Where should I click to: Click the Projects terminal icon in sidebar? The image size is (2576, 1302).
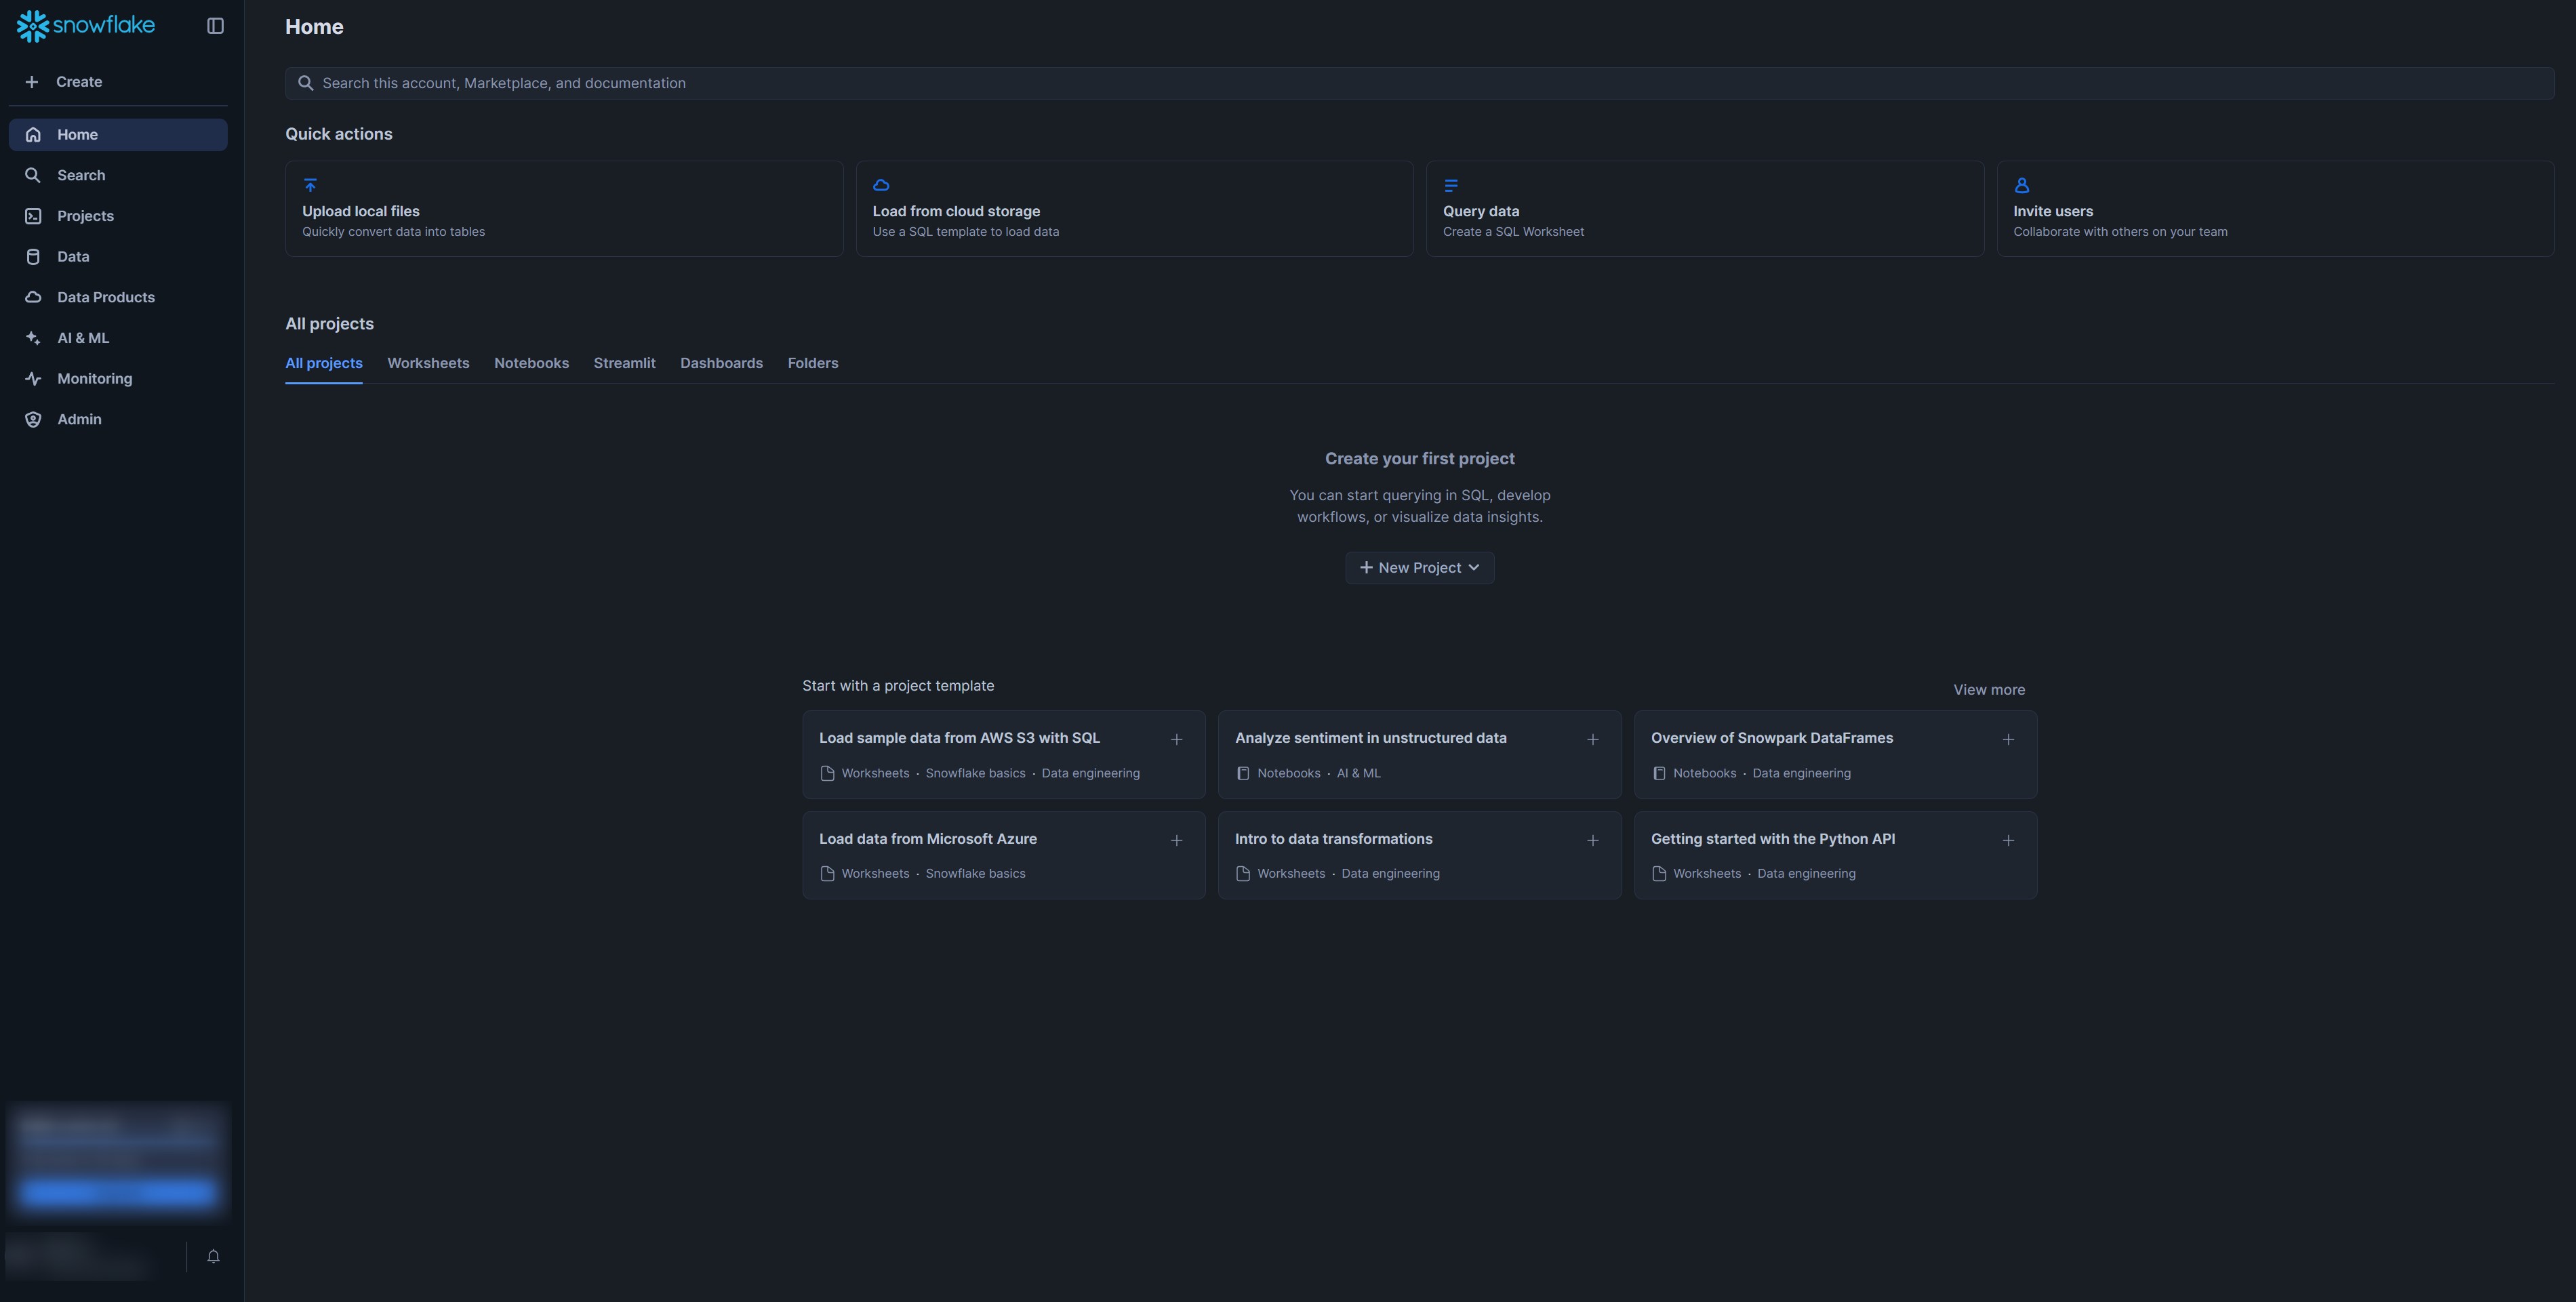point(33,216)
